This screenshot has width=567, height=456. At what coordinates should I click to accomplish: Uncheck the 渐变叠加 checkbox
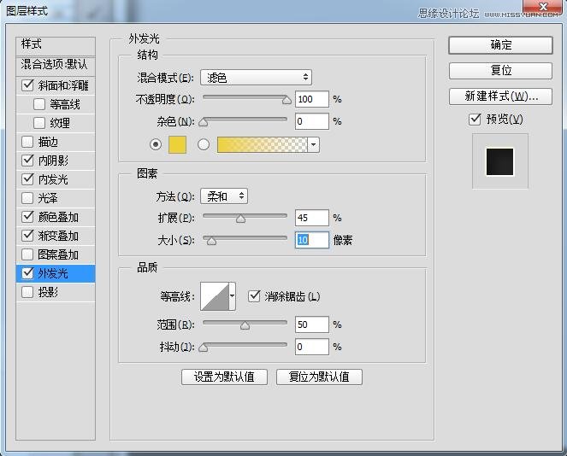point(27,236)
